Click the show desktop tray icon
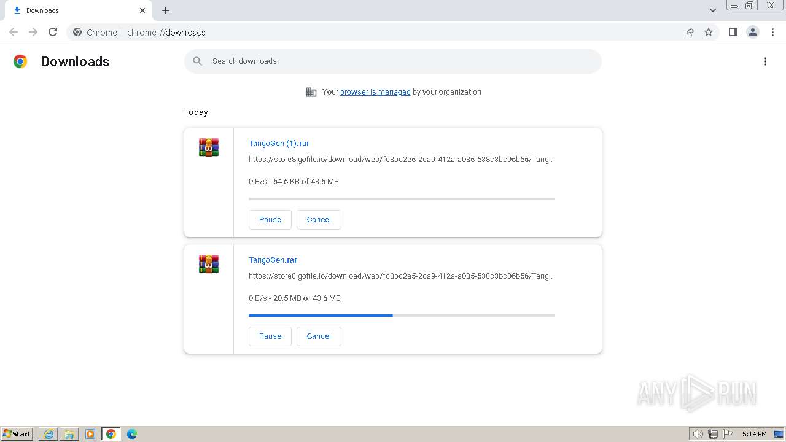This screenshot has width=786, height=442. click(779, 434)
